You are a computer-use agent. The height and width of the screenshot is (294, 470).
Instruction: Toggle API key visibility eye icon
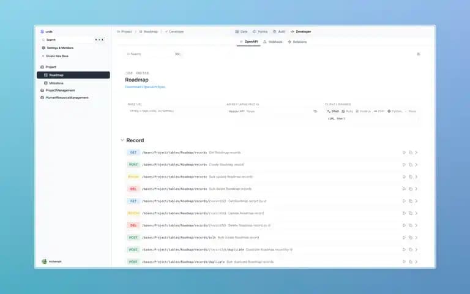[315, 111]
